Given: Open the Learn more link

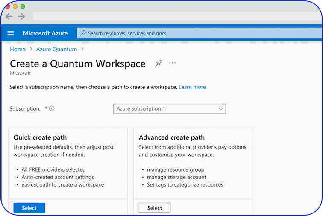Looking at the screenshot, I should (x=192, y=87).
